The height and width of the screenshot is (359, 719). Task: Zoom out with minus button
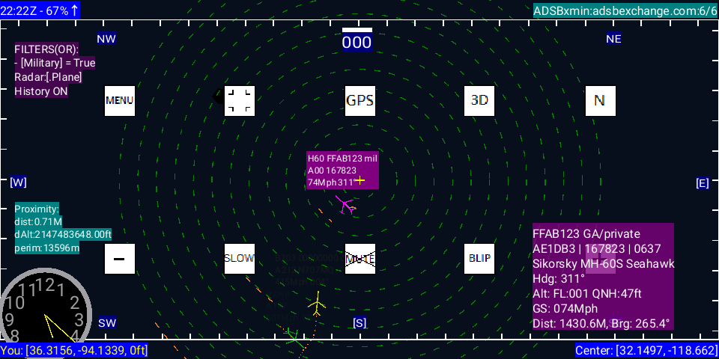coord(119,259)
